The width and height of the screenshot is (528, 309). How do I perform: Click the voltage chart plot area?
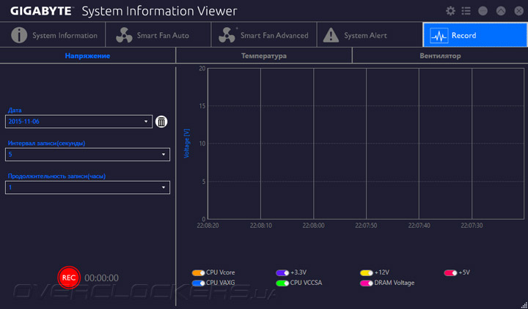(x=365, y=144)
